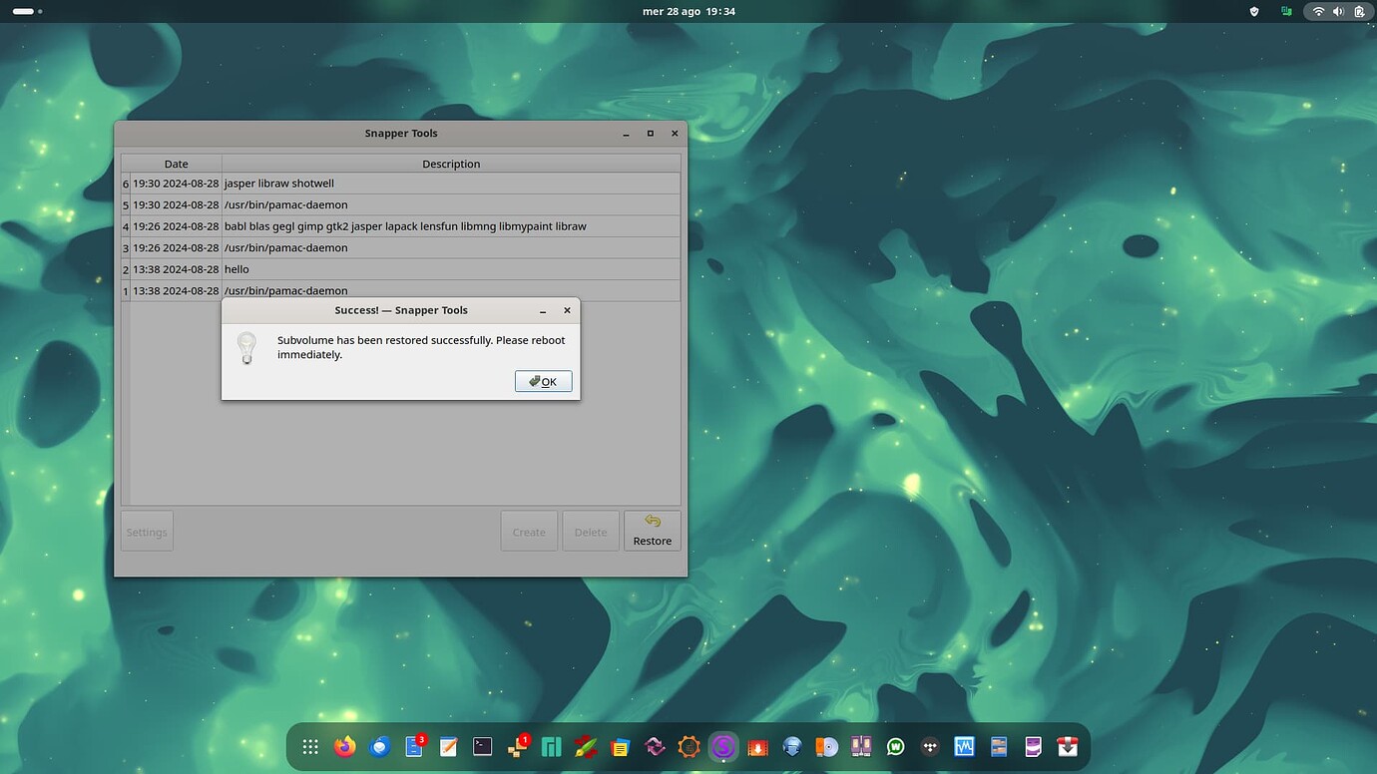Launch the text editor from the dock
Viewport: 1377px width, 774px height.
point(448,745)
